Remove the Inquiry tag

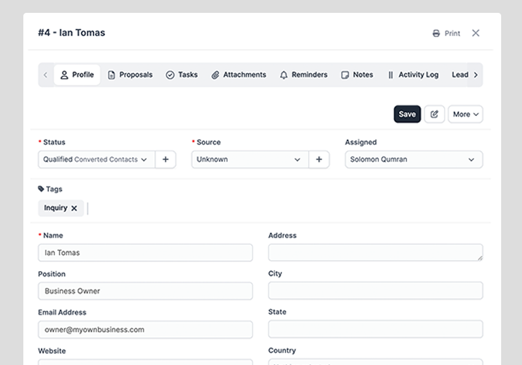pos(74,209)
